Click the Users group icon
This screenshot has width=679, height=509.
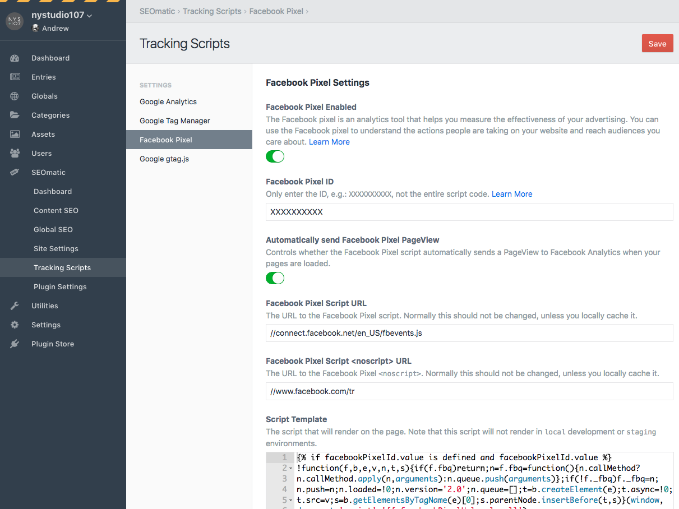[15, 153]
